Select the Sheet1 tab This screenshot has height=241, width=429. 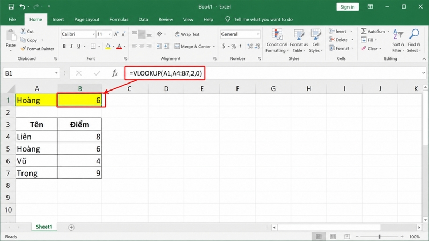(44, 227)
